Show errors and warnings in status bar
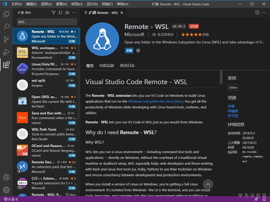270x202 pixels. click(11, 199)
